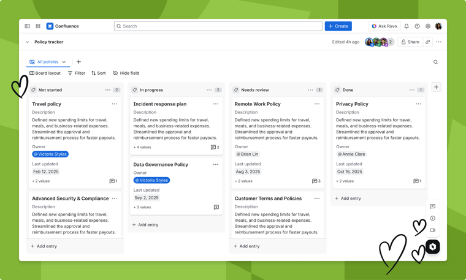Select the All policies tab
466x280 pixels.
pos(48,62)
